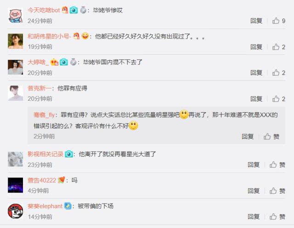Open 葵葵elephant profile via username
Image resolution: width=294 pixels, height=228 pixels.
[45, 206]
